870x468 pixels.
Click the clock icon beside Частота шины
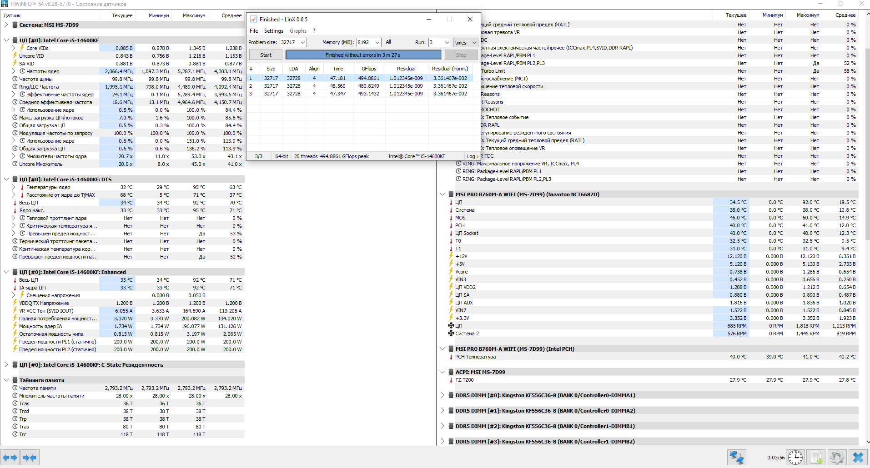pos(15,79)
